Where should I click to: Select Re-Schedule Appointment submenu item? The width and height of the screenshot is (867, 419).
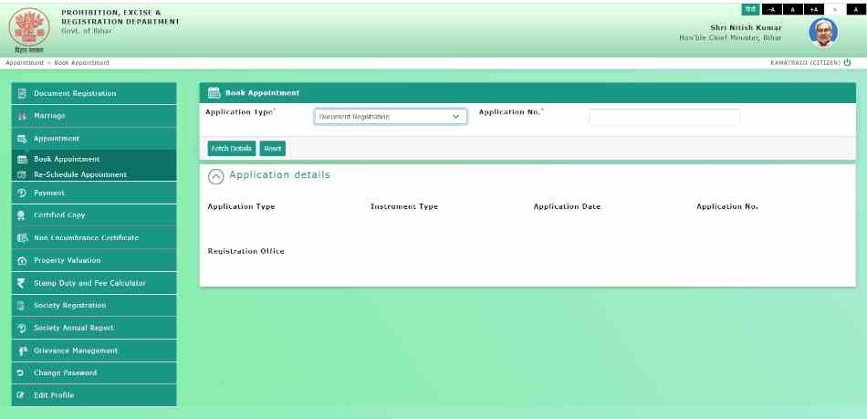[x=94, y=174]
